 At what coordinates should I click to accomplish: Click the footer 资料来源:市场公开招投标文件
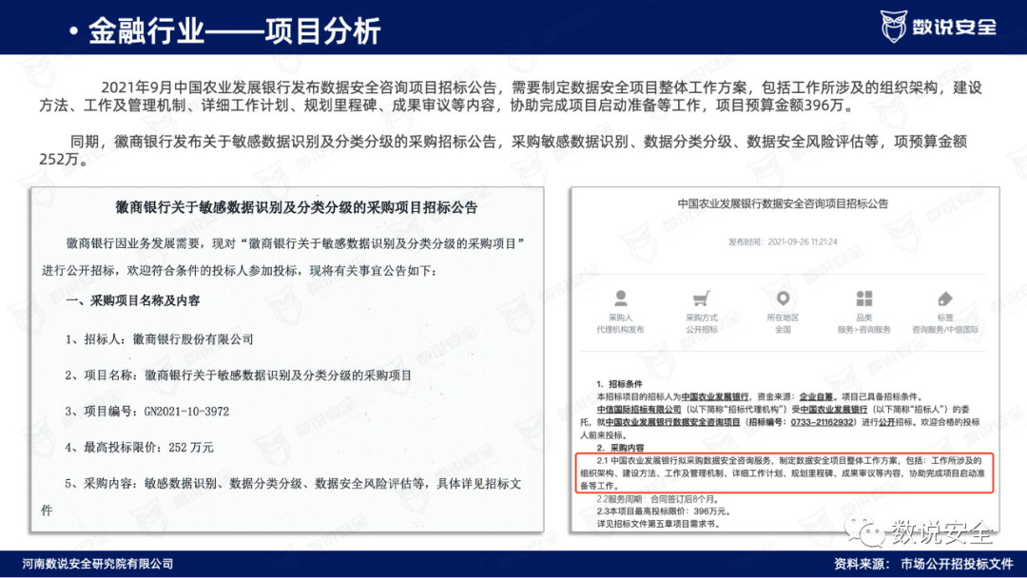[x=923, y=564]
